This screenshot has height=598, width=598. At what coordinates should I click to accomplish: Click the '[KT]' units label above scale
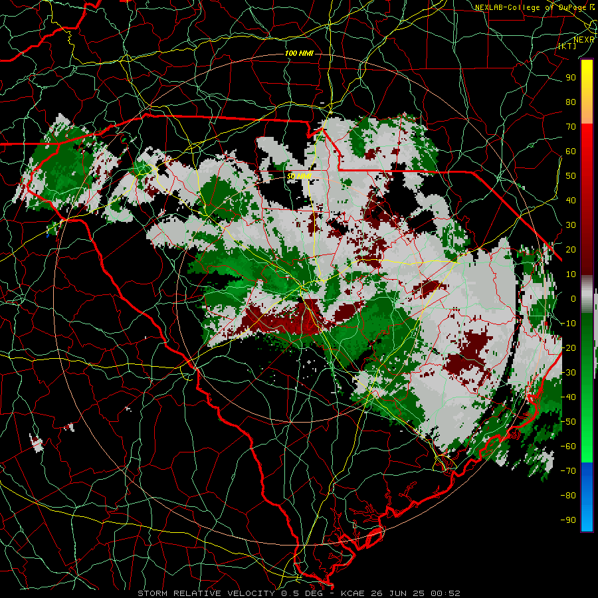[x=567, y=46]
